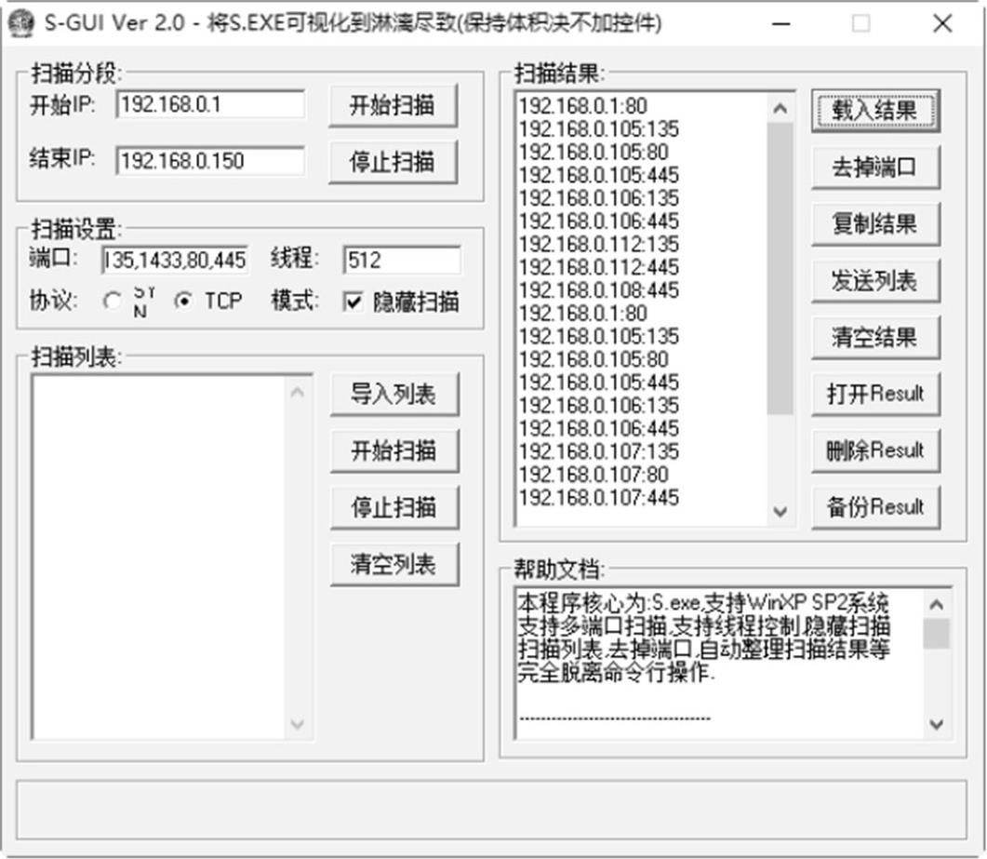Select first 192.168.0.105:135 result row
This screenshot has height=859, width=987.
pyautogui.click(x=599, y=129)
